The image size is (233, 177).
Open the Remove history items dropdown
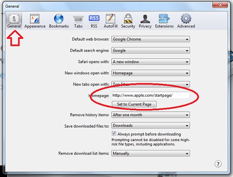tap(151, 115)
